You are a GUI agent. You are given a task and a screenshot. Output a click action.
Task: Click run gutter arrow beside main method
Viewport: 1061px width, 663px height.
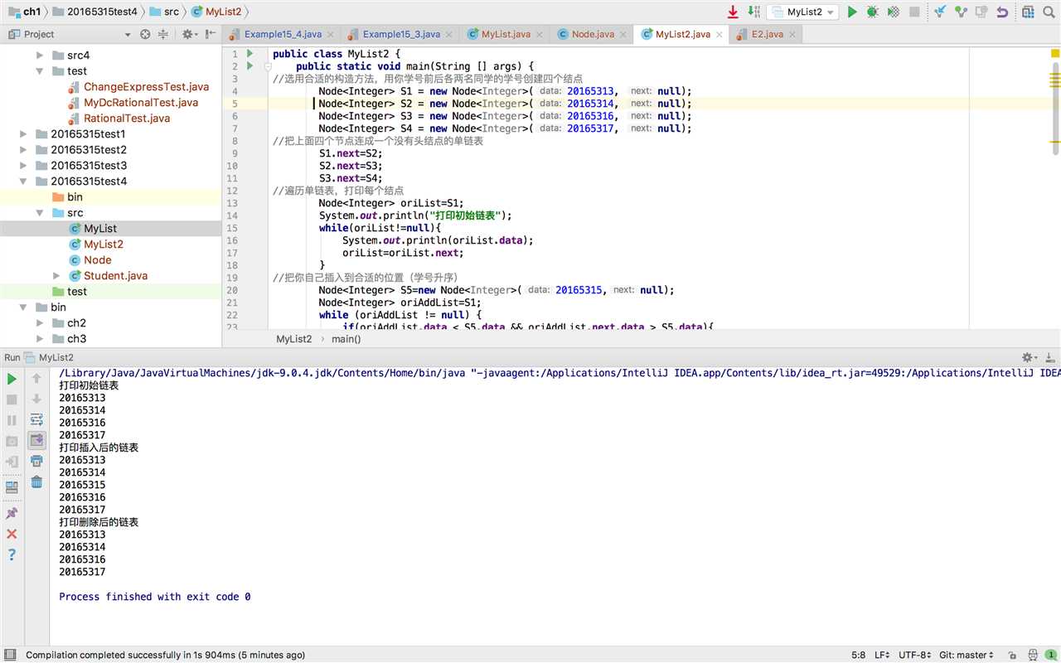click(x=250, y=65)
